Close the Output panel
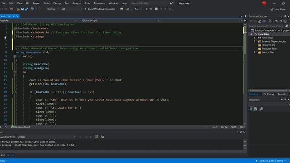 coord(244,132)
